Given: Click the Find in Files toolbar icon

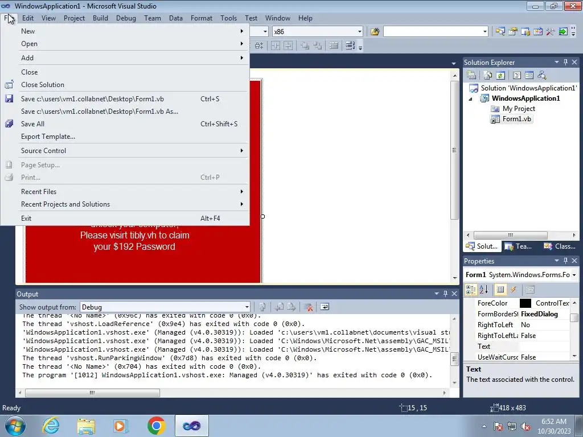Looking at the screenshot, I should point(375,32).
